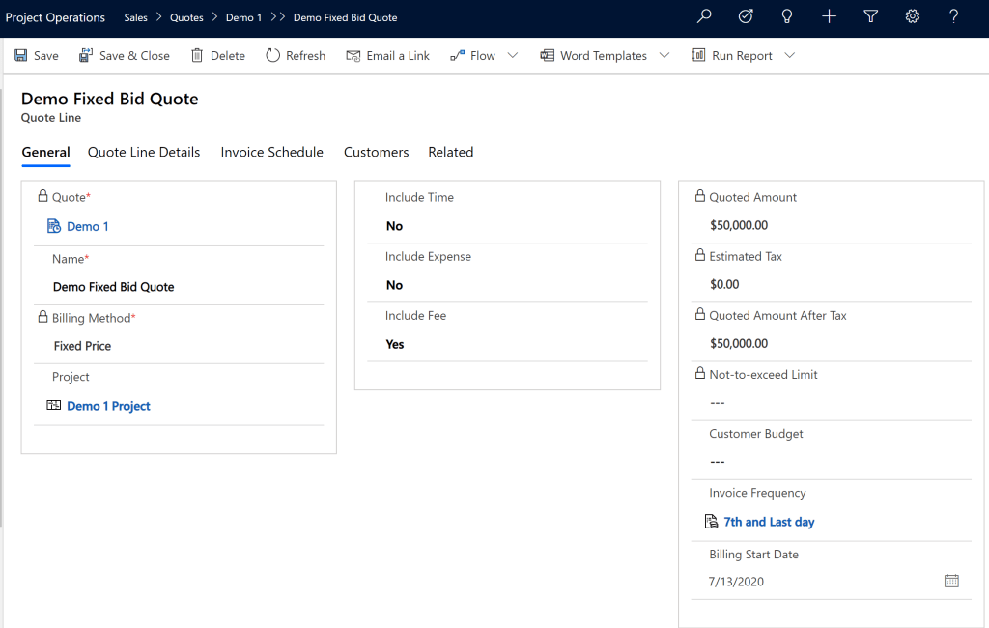Image resolution: width=989 pixels, height=628 pixels.
Task: Click the lightbulb assistant icon
Action: (x=787, y=16)
